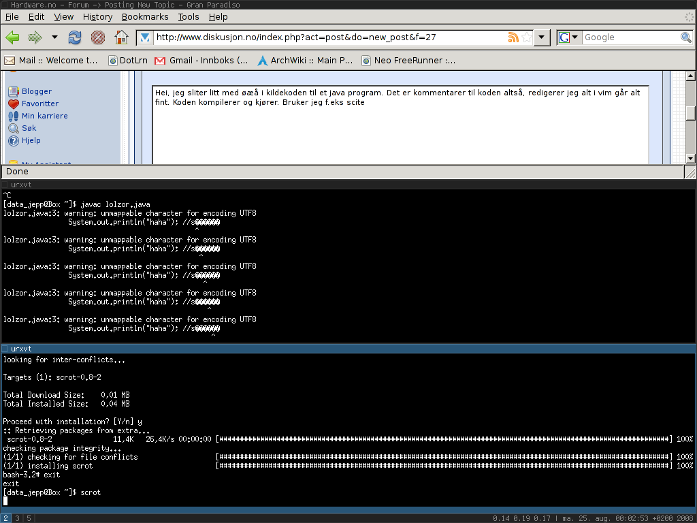
Task: Click the scroll down arrow on the post text area
Action: coord(690,158)
